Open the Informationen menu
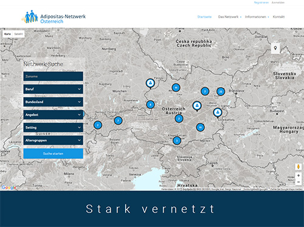304x227 pixels. click(257, 17)
